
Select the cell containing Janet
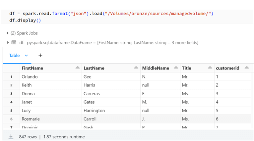coord(51,102)
